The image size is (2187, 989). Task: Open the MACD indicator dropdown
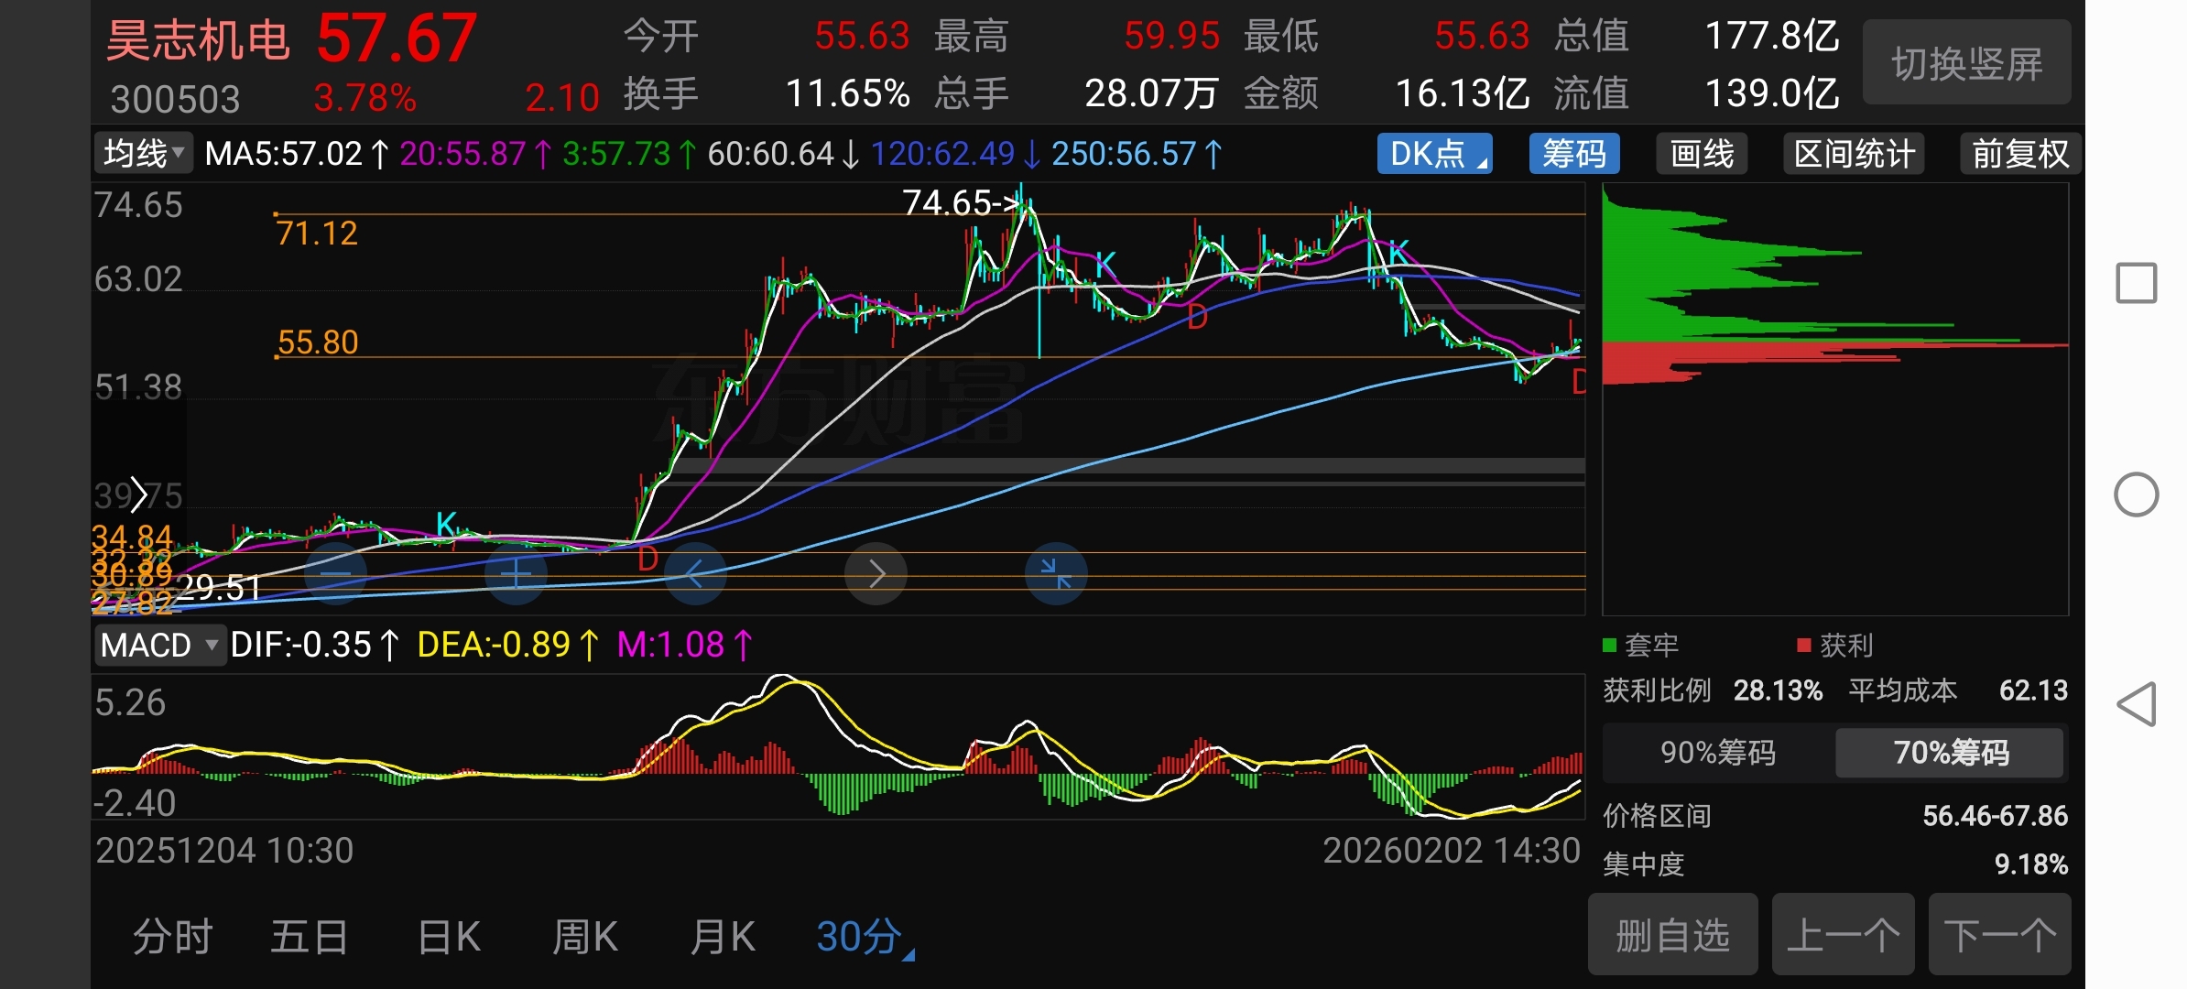coord(159,646)
